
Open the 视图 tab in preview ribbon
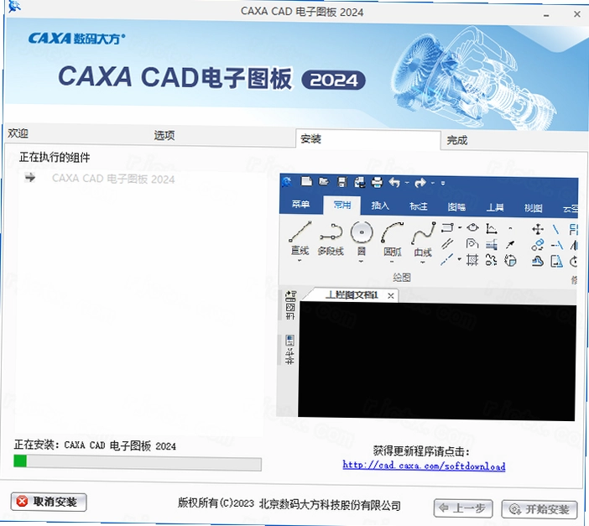click(x=533, y=208)
